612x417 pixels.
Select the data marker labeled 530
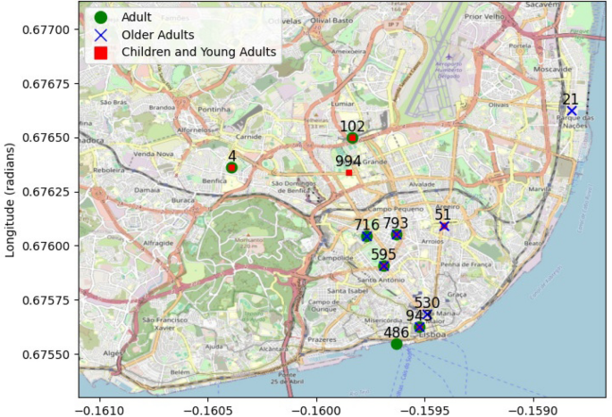point(427,314)
